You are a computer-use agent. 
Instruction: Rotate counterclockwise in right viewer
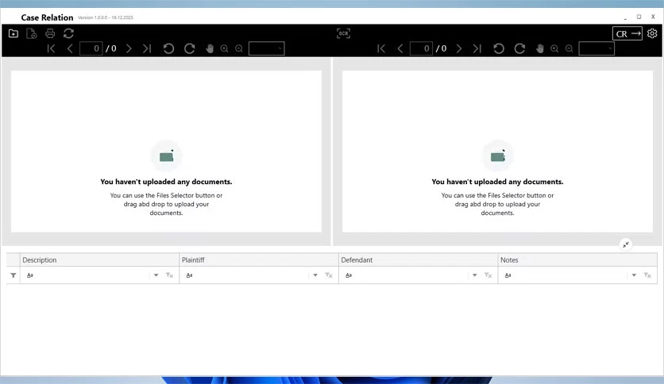pyautogui.click(x=499, y=48)
